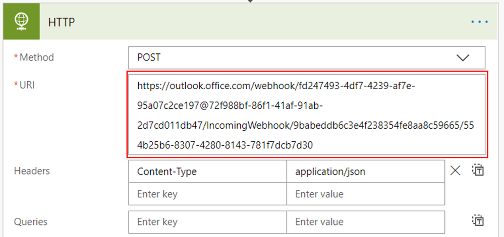Collapse the HTTP action card title bar
Image resolution: width=504 pixels, height=237 pixels.
coord(250,22)
